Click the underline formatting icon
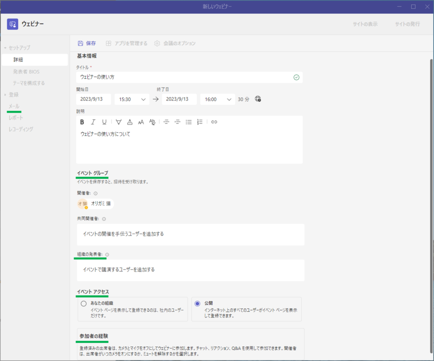This screenshot has height=361, width=434. (104, 122)
